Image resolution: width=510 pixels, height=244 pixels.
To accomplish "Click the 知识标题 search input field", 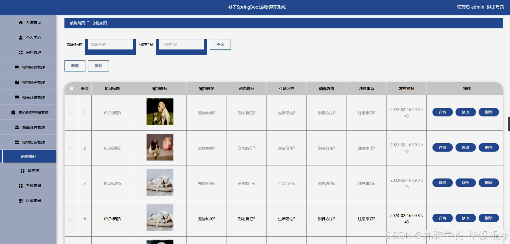I will (110, 44).
